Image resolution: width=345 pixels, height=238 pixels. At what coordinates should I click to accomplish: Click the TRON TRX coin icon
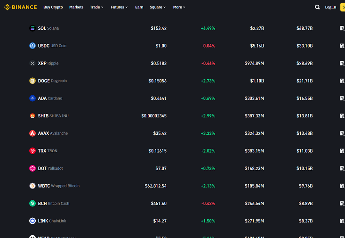(32, 151)
